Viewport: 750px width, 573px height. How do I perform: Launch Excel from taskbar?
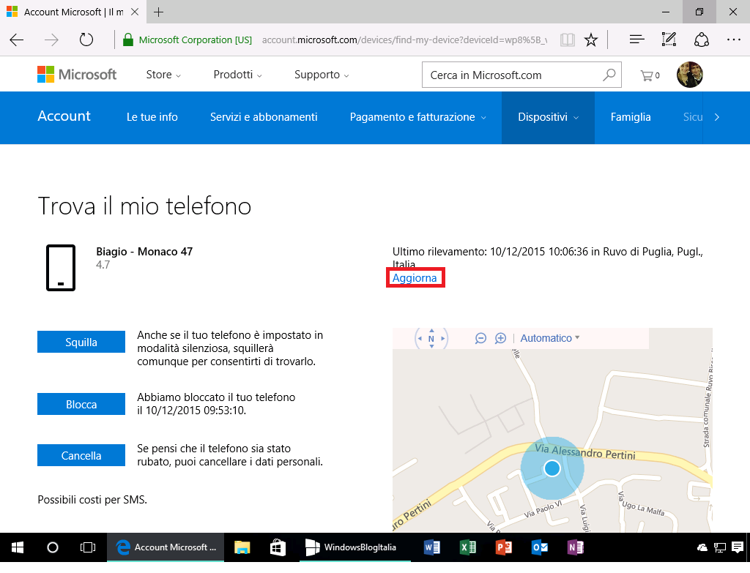coord(468,547)
